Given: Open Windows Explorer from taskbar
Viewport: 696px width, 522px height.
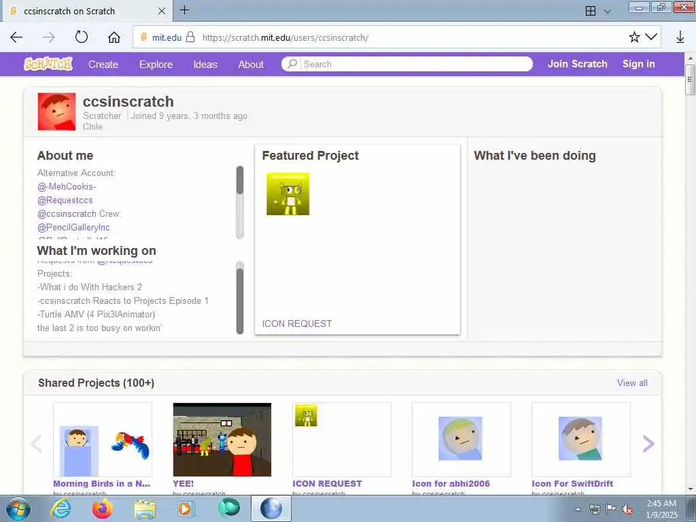Looking at the screenshot, I should [145, 509].
